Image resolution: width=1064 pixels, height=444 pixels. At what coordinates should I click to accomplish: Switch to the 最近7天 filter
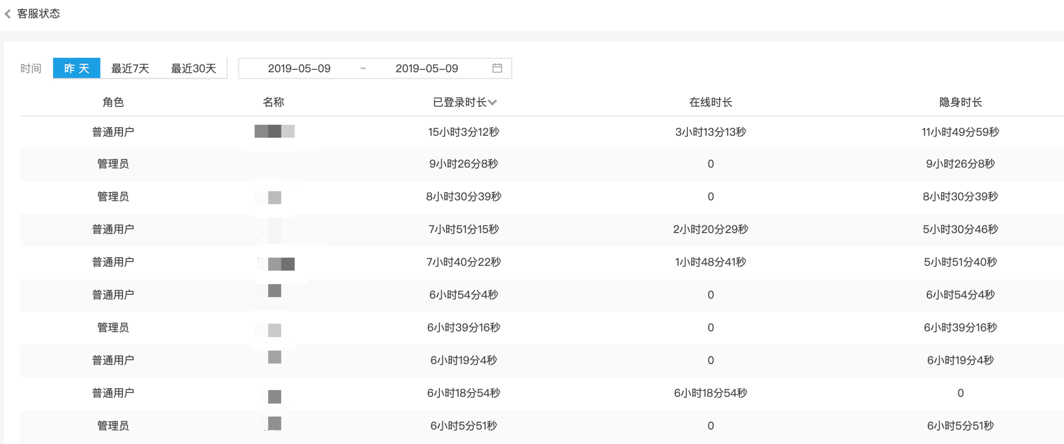pos(130,68)
